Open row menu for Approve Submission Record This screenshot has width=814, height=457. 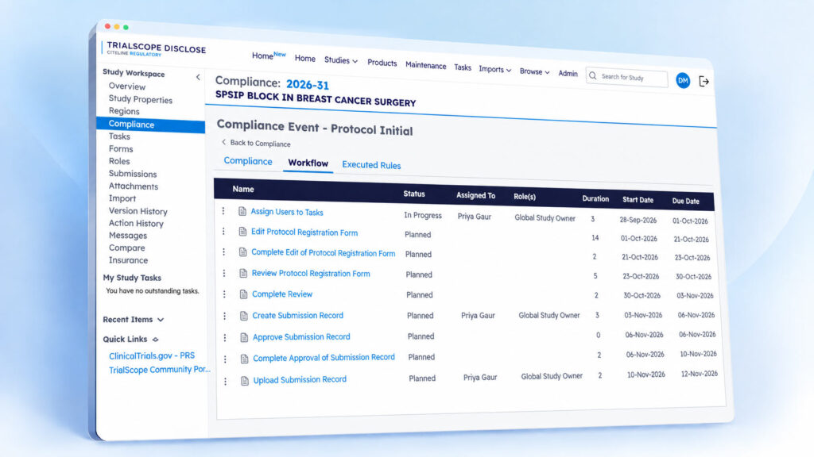[225, 337]
